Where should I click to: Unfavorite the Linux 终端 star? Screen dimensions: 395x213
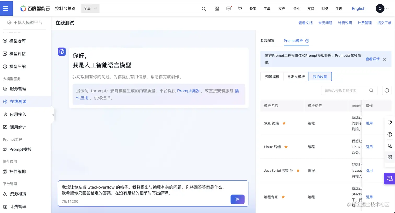pos(286,147)
